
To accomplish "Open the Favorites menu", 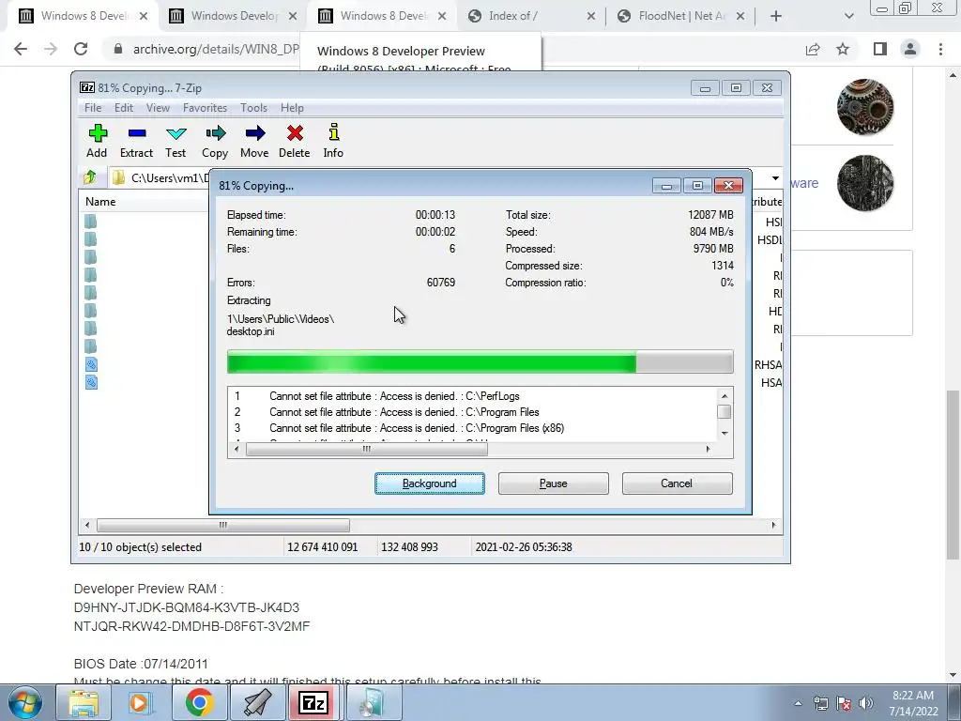I will (205, 108).
